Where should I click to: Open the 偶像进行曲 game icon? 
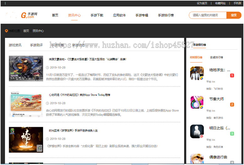point(197,159)
